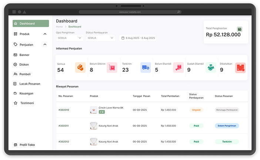
Task: Click the red package icon for Dibatalkan
Action: [240, 68]
